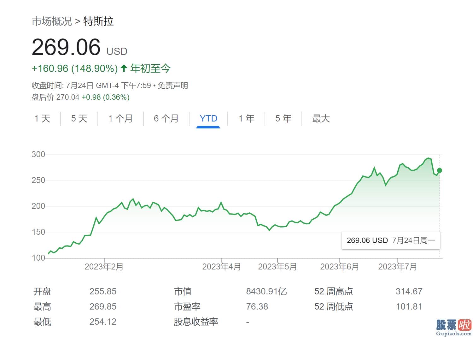Image resolution: width=473 pixels, height=337 pixels.
Task: Click the 2023年2月 axis label
Action: [x=104, y=267]
